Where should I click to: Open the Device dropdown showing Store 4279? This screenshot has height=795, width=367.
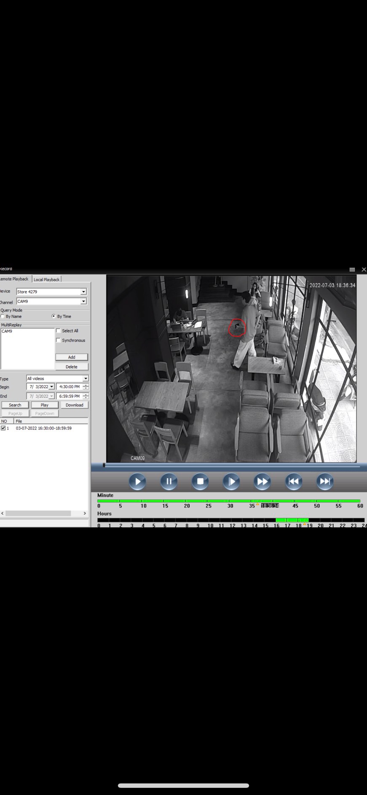tap(83, 292)
